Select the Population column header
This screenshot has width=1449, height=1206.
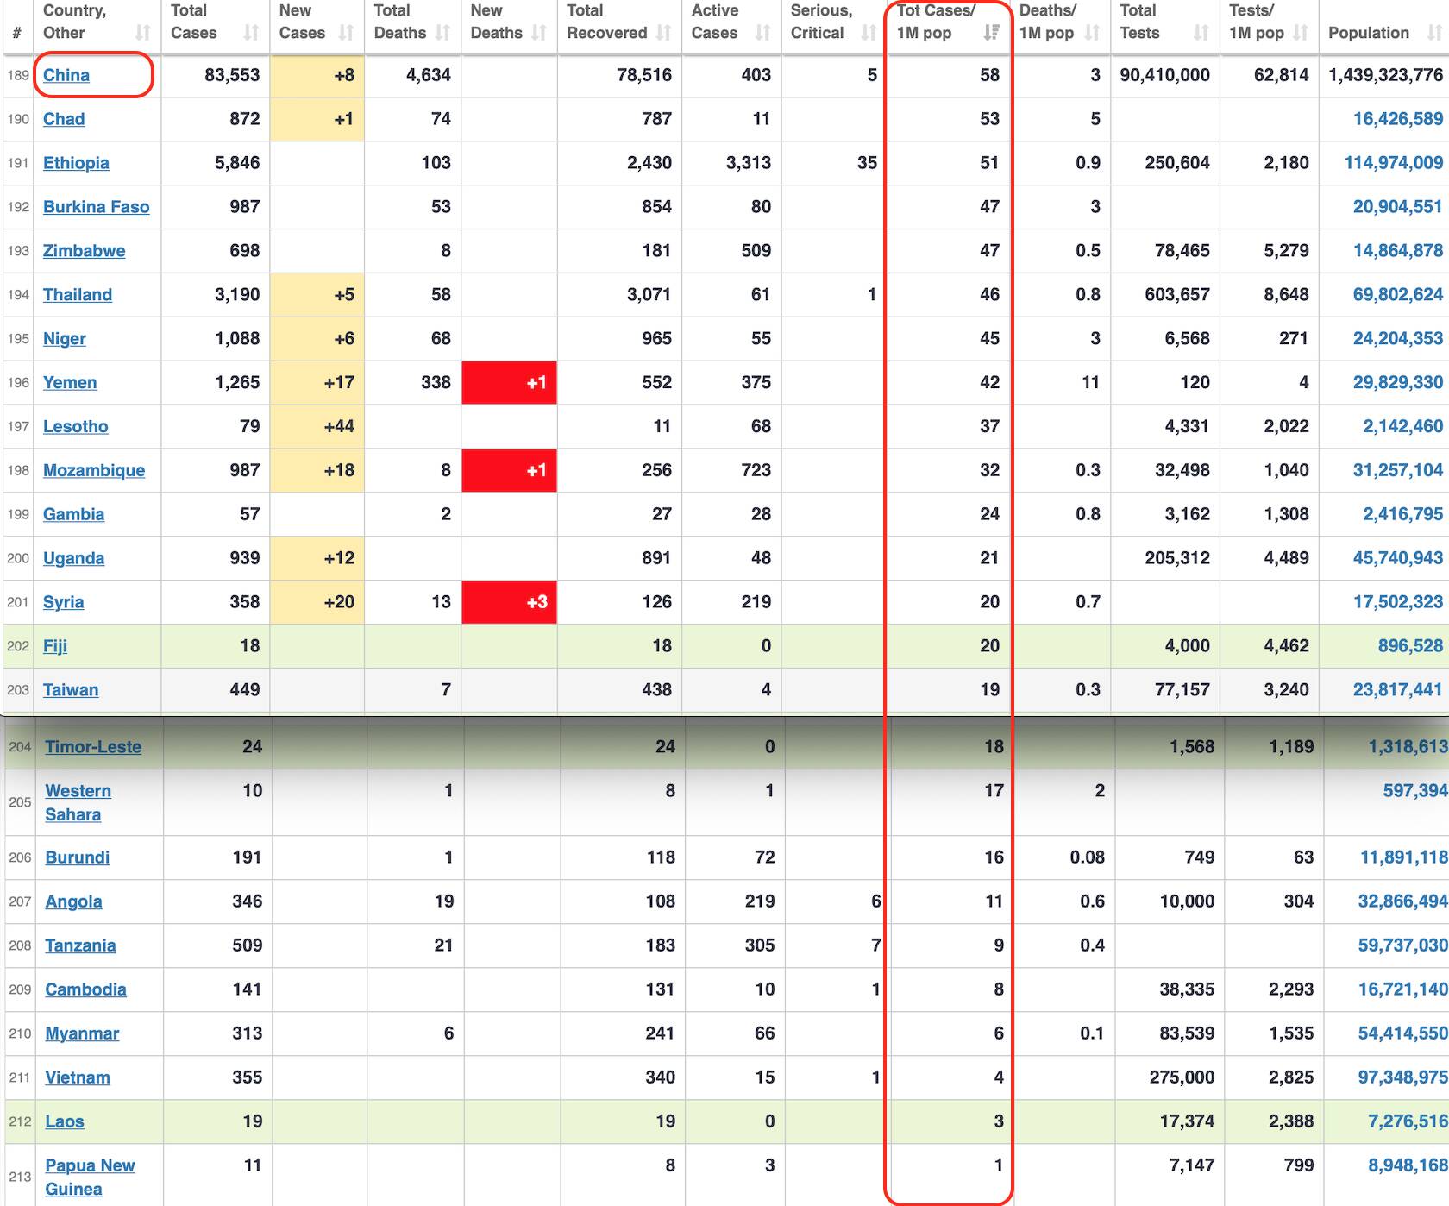(1368, 33)
